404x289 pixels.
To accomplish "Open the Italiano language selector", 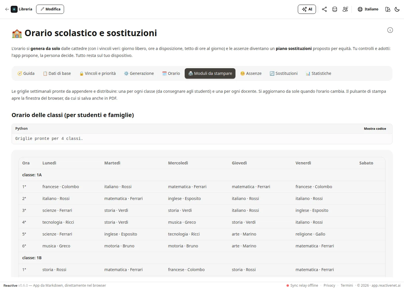I will pos(368,9).
